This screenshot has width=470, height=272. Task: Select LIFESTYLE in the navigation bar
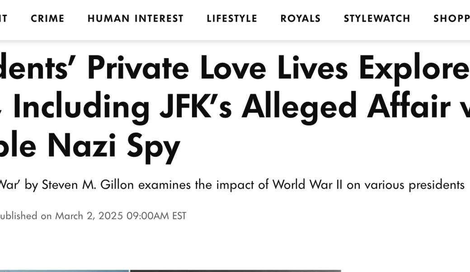tap(232, 19)
